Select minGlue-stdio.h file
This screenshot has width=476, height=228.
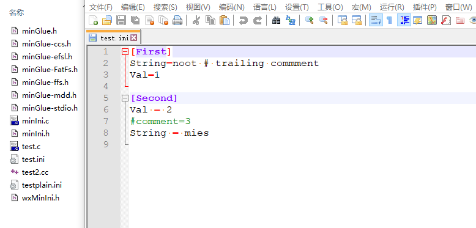50,108
